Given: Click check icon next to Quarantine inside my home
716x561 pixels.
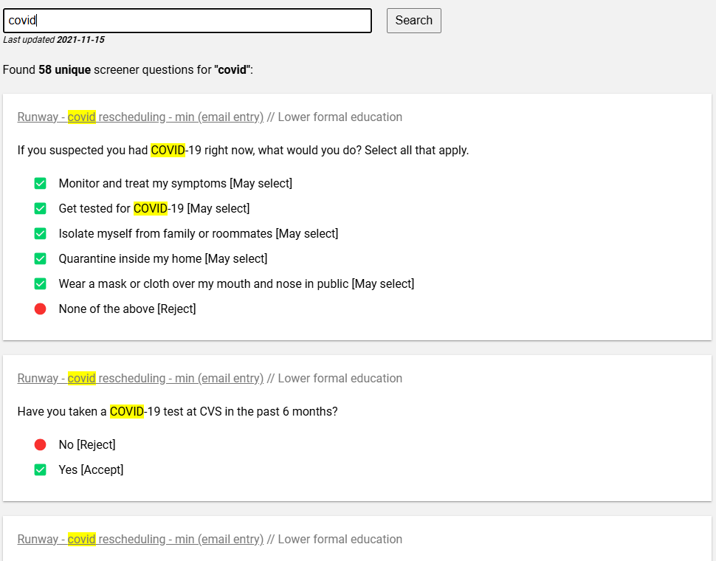Looking at the screenshot, I should tap(40, 259).
